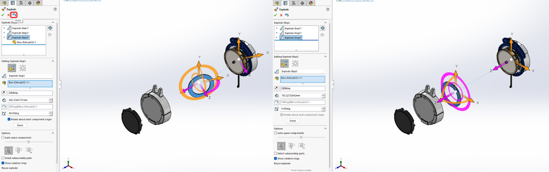Click Roll Back icon beside right Explode Steps list
The height and width of the screenshot is (172, 549).
[323, 28]
